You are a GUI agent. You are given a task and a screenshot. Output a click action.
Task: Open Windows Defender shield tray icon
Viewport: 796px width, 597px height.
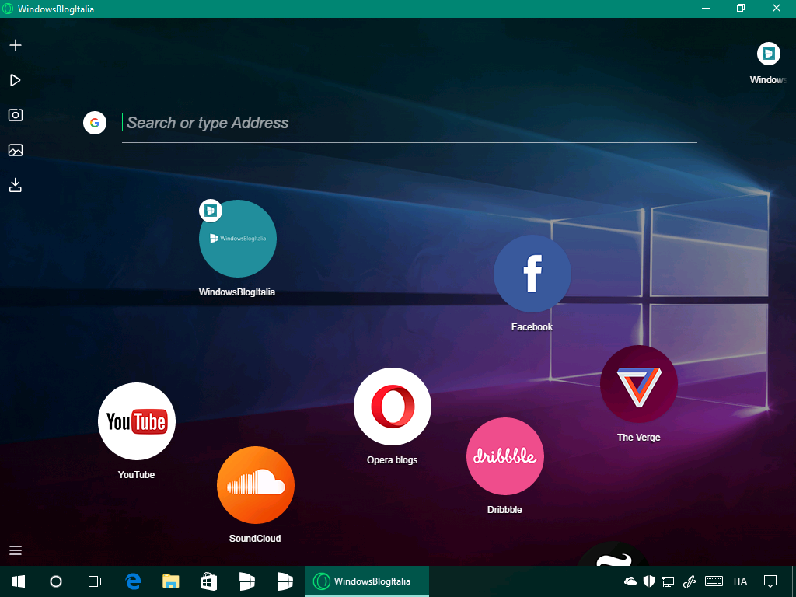pos(649,581)
